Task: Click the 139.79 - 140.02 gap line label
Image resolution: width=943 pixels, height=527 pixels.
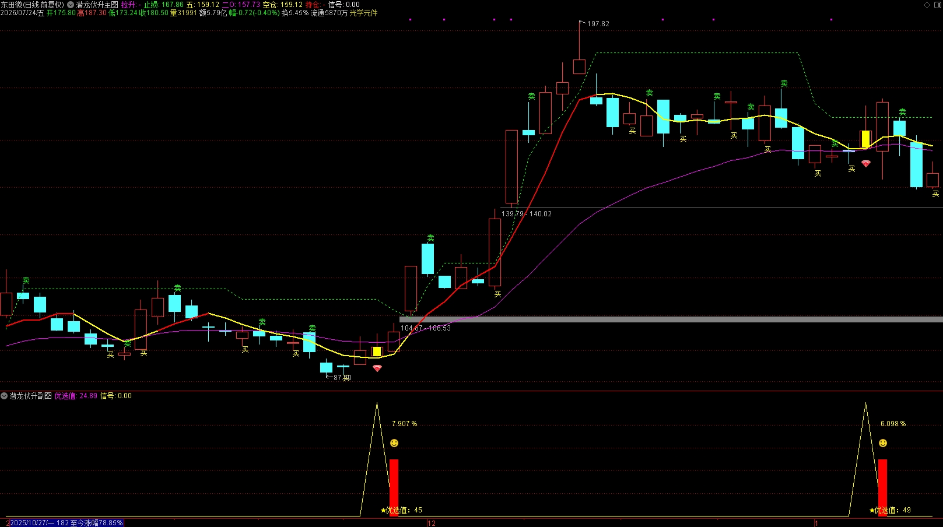Action: (527, 214)
